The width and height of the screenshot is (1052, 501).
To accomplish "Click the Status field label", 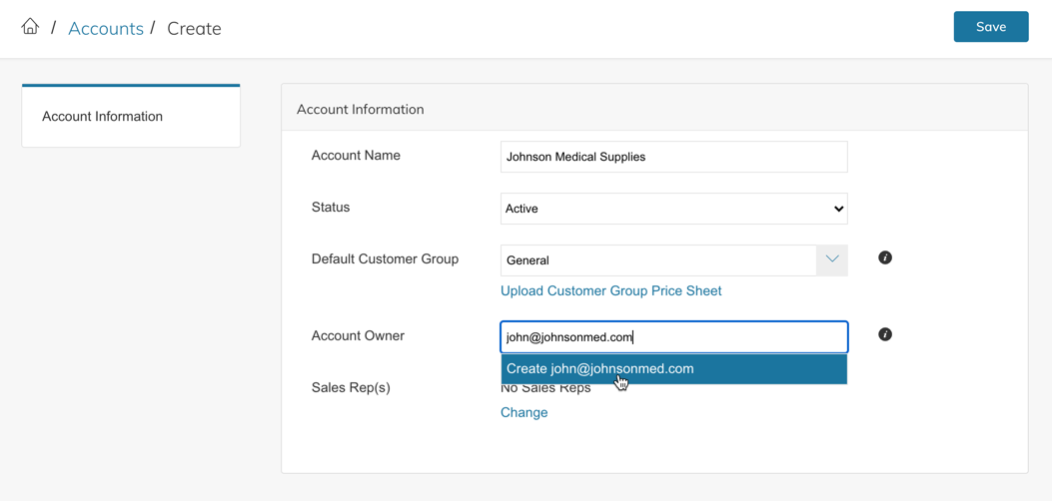I will coord(331,208).
